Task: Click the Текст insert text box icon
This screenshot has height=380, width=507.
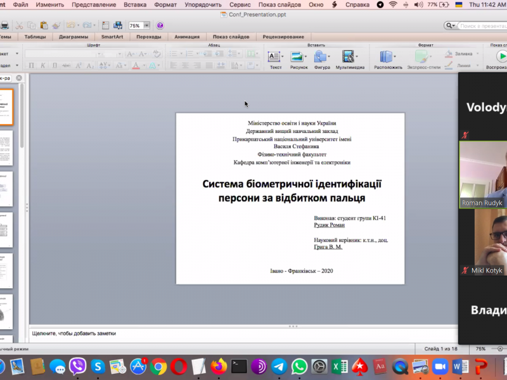Action: pos(275,57)
